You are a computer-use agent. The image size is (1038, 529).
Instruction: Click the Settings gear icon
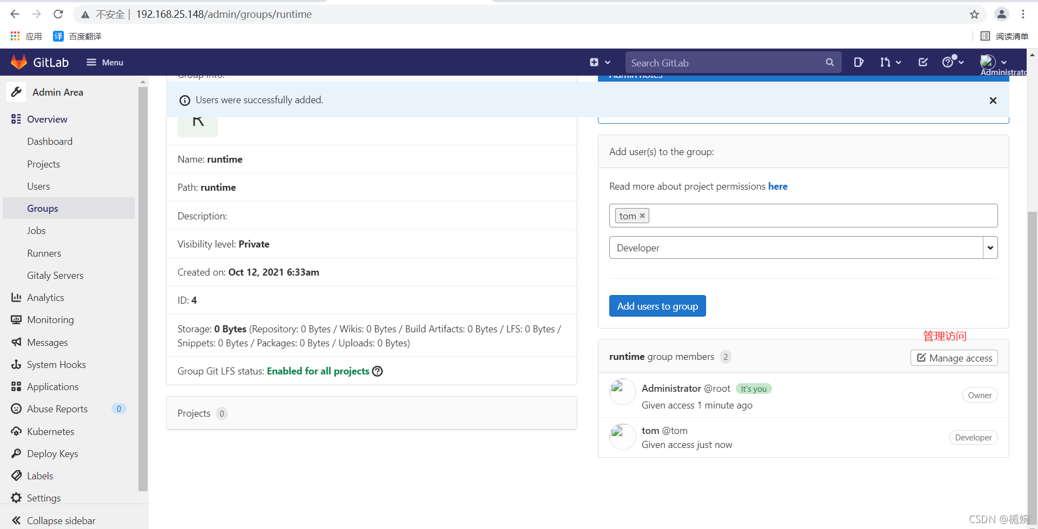[x=16, y=498]
